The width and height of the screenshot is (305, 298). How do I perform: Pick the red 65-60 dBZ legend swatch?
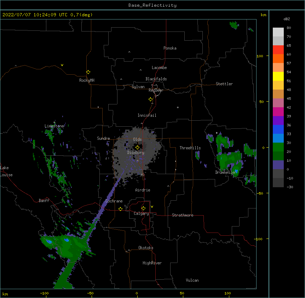point(278,50)
